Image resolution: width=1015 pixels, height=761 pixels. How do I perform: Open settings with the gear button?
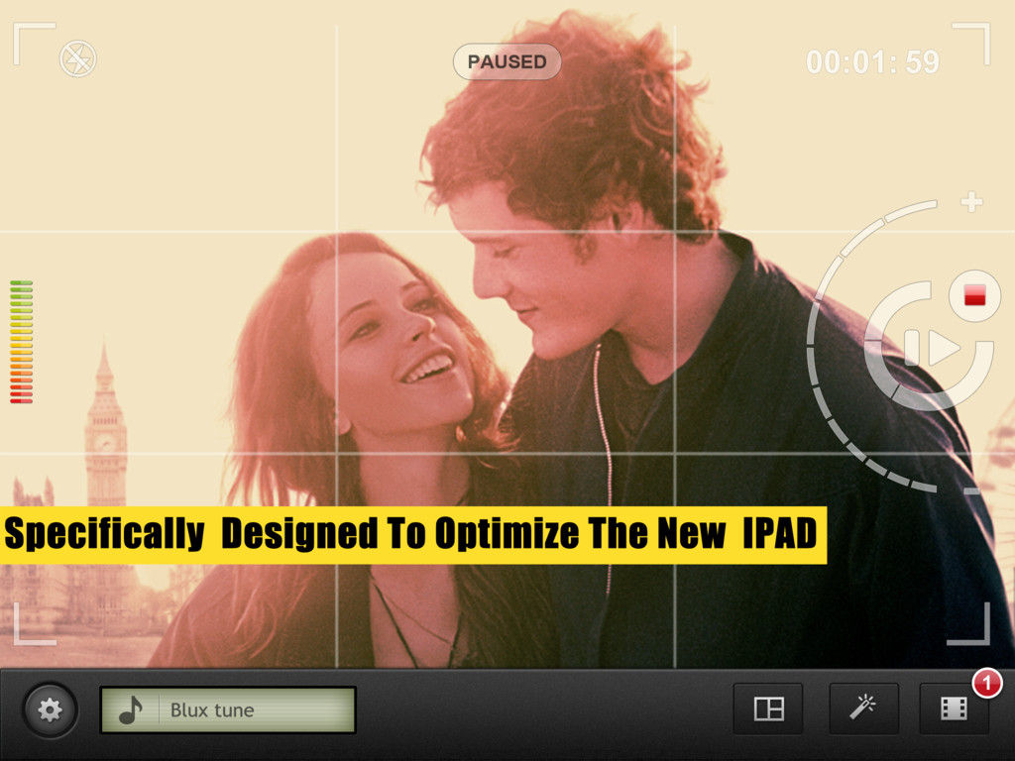click(51, 709)
